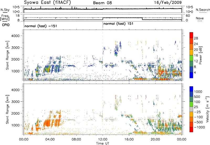This screenshot has width=210, height=145.
Task: Pick the gray -25 to 25 velocity segment
Action: (x=191, y=109)
